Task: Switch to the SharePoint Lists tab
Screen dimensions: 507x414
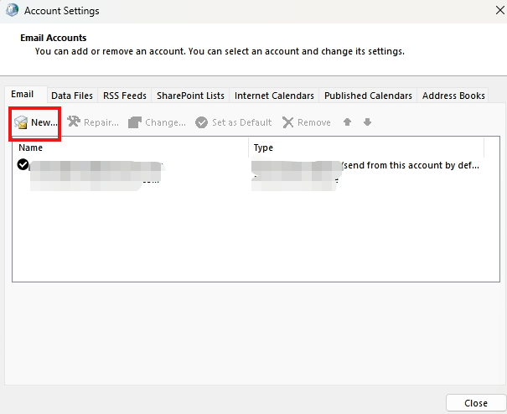Action: coord(190,96)
